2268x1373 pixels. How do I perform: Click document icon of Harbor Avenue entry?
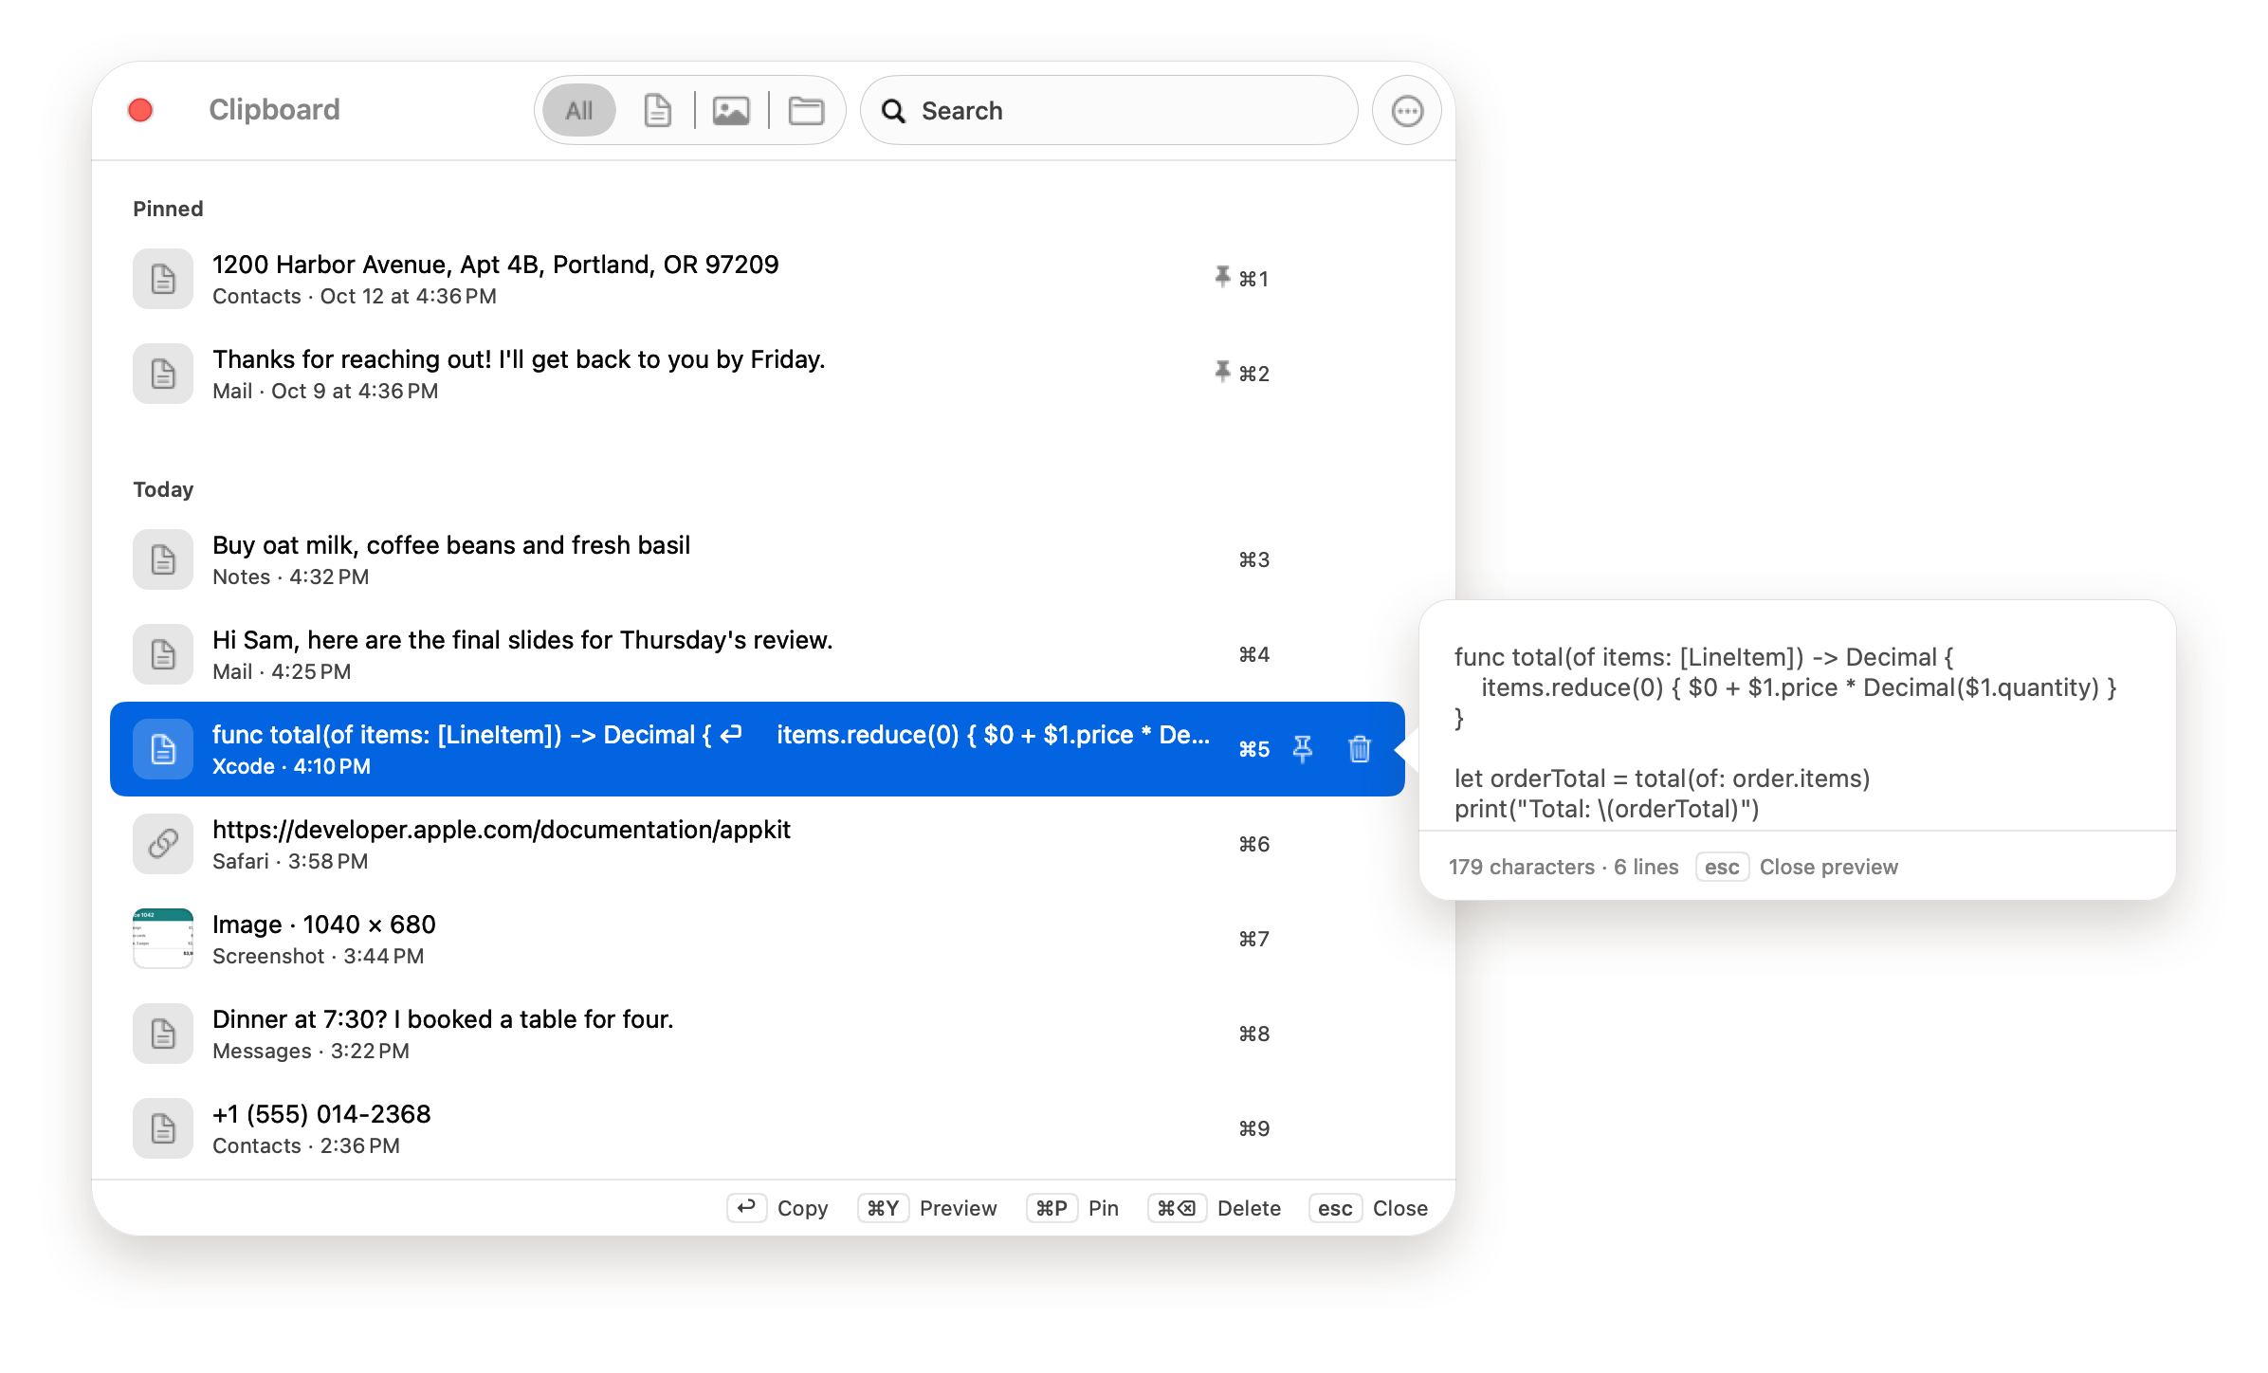click(x=163, y=279)
